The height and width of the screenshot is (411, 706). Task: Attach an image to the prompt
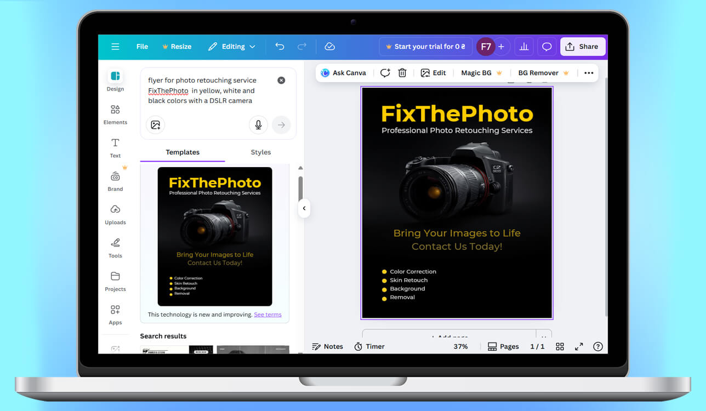pos(156,125)
